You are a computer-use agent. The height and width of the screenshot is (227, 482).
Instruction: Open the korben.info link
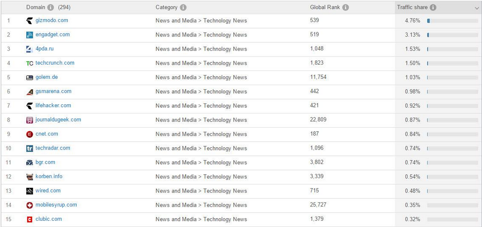pos(49,176)
